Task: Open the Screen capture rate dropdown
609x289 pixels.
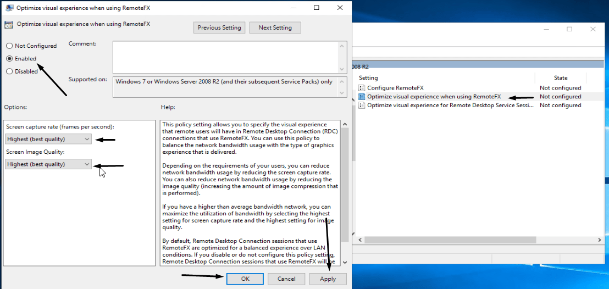Action: pyautogui.click(x=48, y=140)
